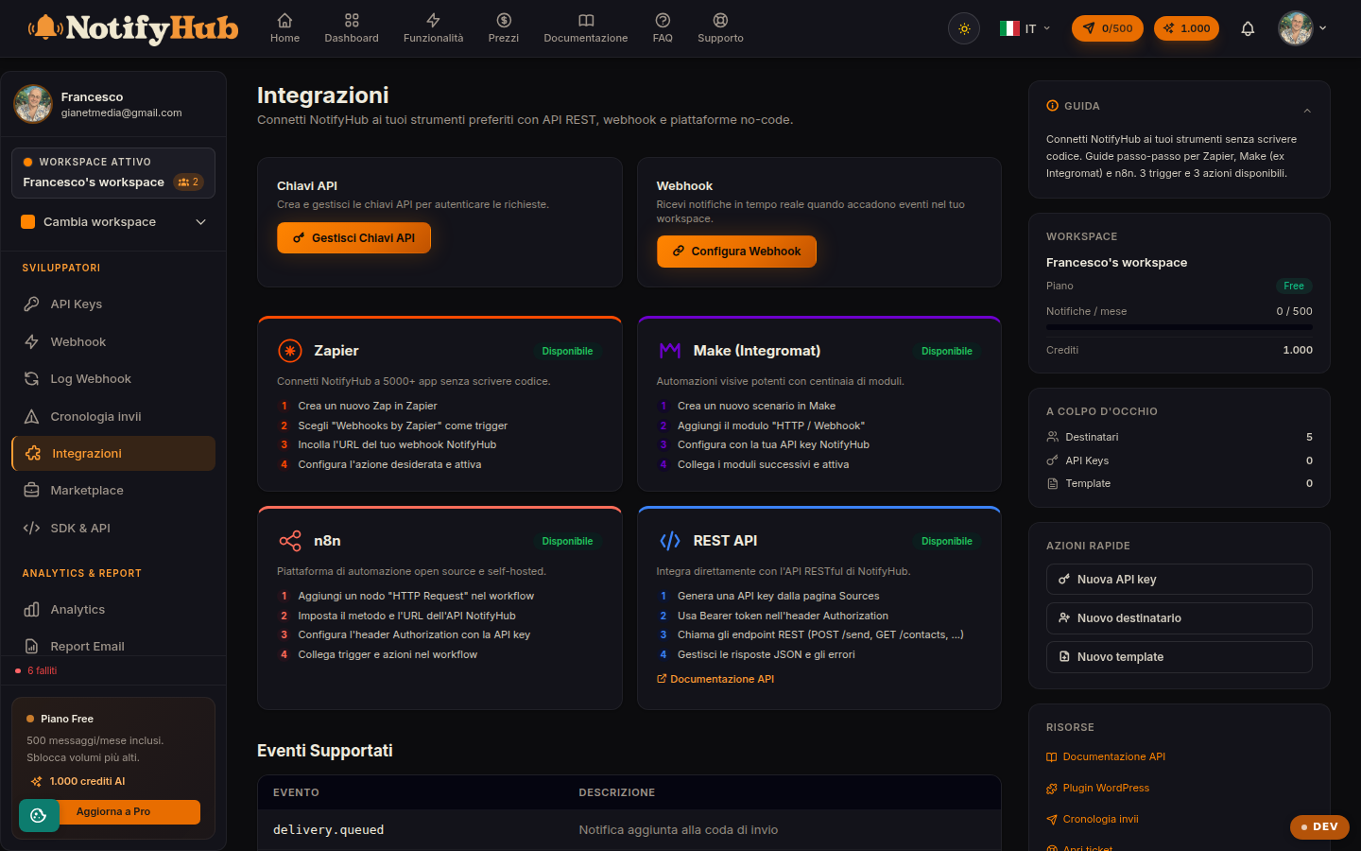Image resolution: width=1361 pixels, height=851 pixels.
Task: Click the green cookie settings icon
Action: [39, 815]
